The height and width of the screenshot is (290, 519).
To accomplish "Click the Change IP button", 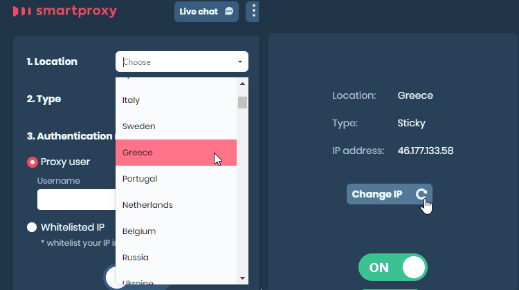I will coord(389,194).
